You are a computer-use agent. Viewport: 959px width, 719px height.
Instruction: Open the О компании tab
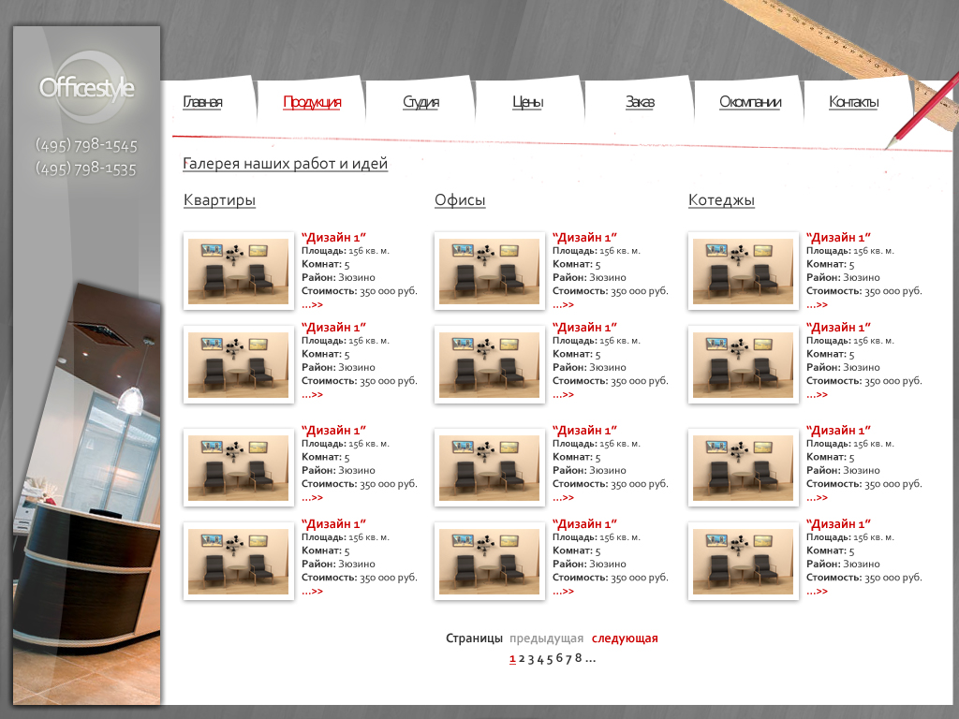tap(750, 102)
